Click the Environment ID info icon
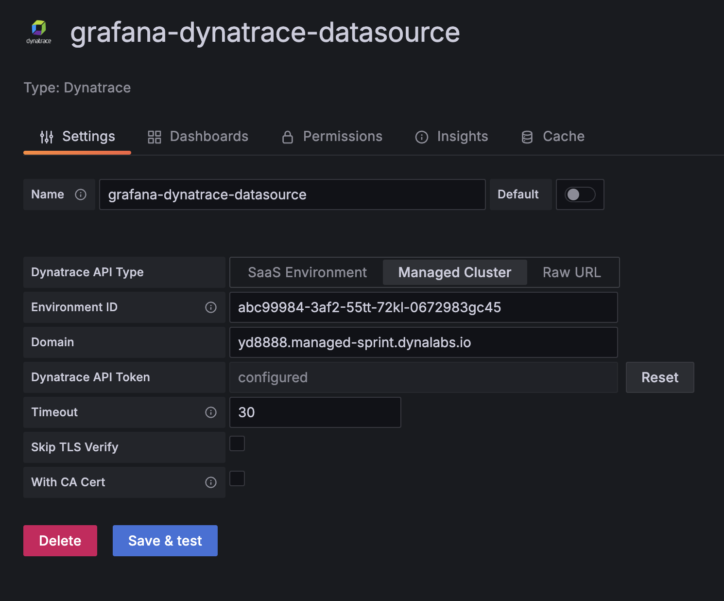The width and height of the screenshot is (724, 601). click(x=211, y=307)
